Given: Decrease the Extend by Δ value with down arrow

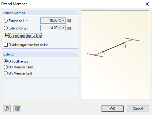Looking at the screenshot, I should 60,29.
